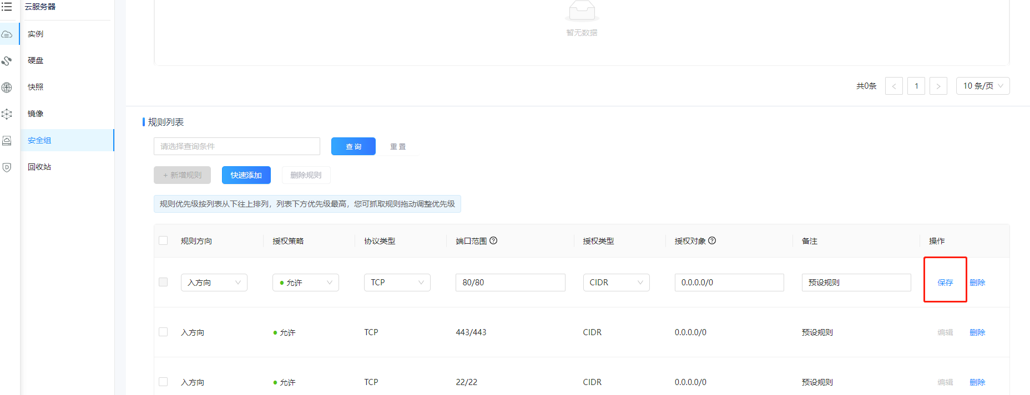Edit the 443/443 rule row
1030x395 pixels.
pos(945,332)
